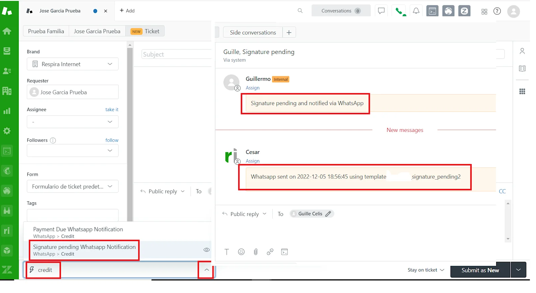
Task: Click the left panel vertical scrollbar
Action: 130,134
